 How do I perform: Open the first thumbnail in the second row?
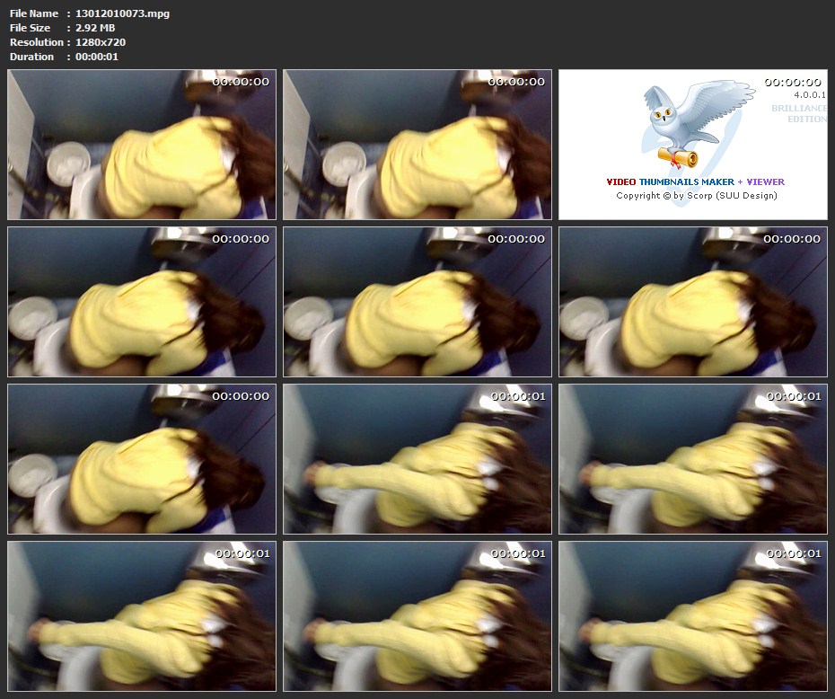click(x=142, y=302)
